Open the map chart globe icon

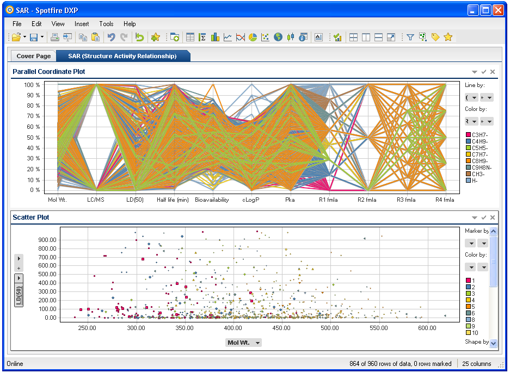coord(278,38)
